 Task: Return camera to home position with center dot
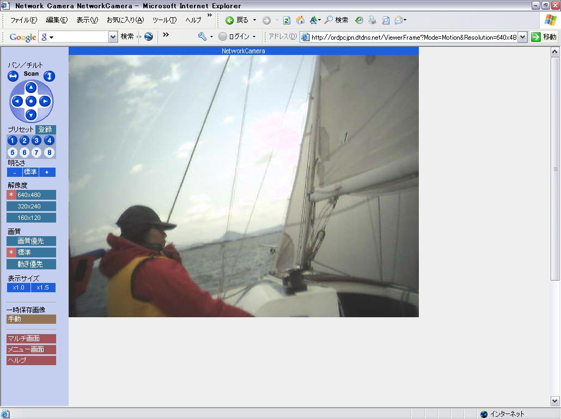click(31, 101)
